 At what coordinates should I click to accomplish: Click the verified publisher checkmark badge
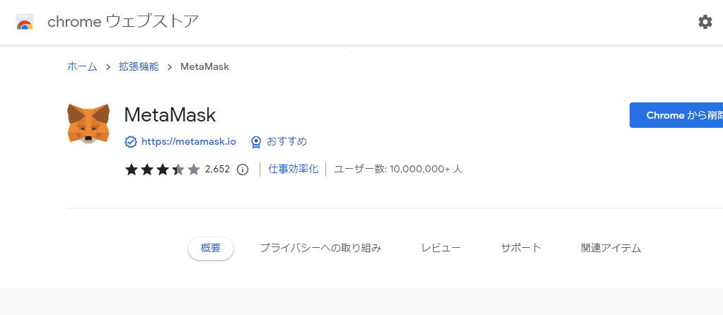click(x=131, y=142)
